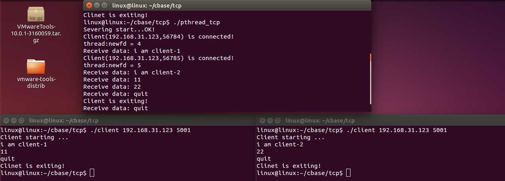Minimize the top server terminal window
This screenshot has height=181, width=505.
(97, 6)
